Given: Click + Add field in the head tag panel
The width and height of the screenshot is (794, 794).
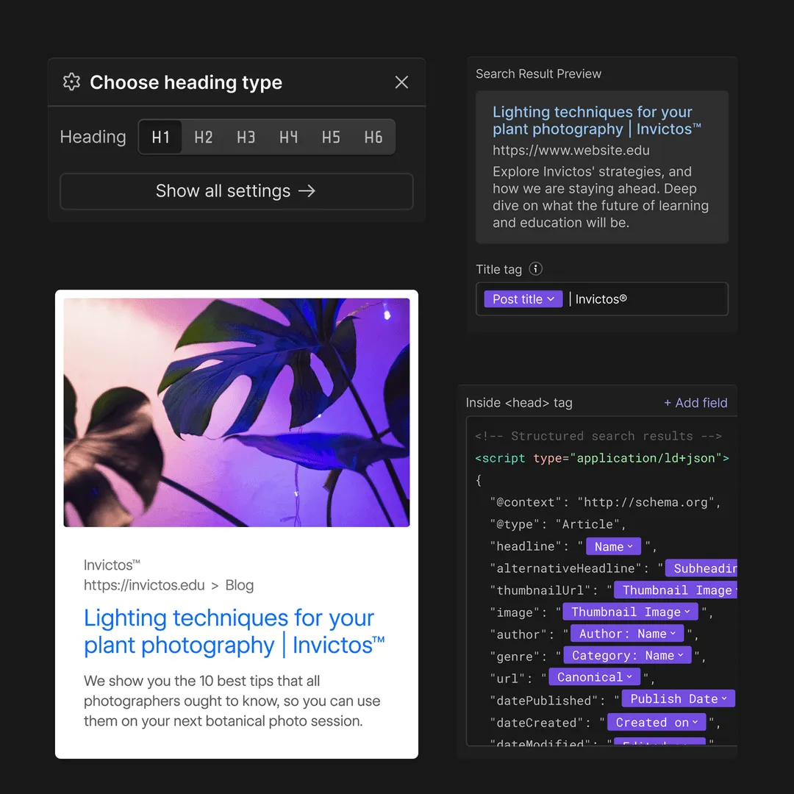Looking at the screenshot, I should [695, 403].
